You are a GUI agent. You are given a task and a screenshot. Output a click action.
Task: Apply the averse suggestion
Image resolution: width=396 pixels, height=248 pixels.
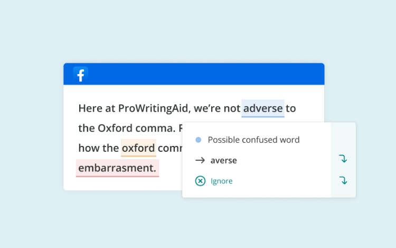point(224,160)
